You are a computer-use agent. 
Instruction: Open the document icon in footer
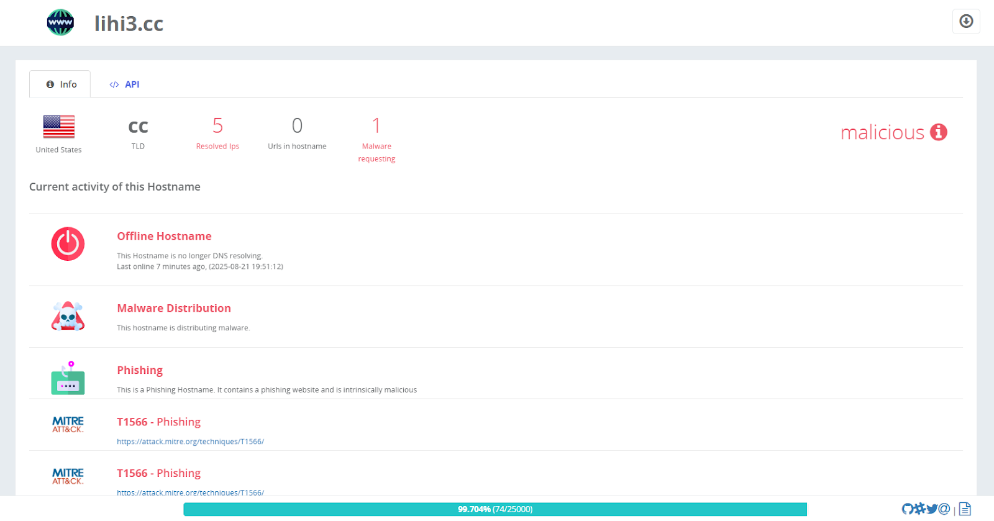coord(965,509)
